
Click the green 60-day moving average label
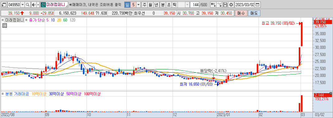pyautogui.click(x=65, y=20)
